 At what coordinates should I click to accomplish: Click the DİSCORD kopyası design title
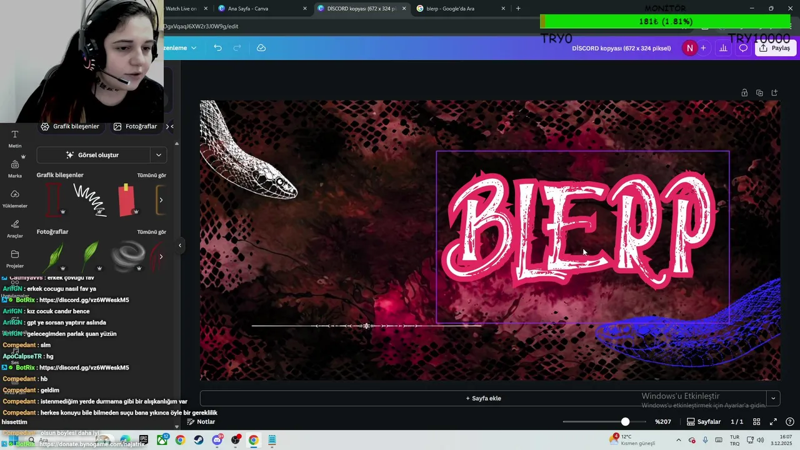pyautogui.click(x=621, y=48)
